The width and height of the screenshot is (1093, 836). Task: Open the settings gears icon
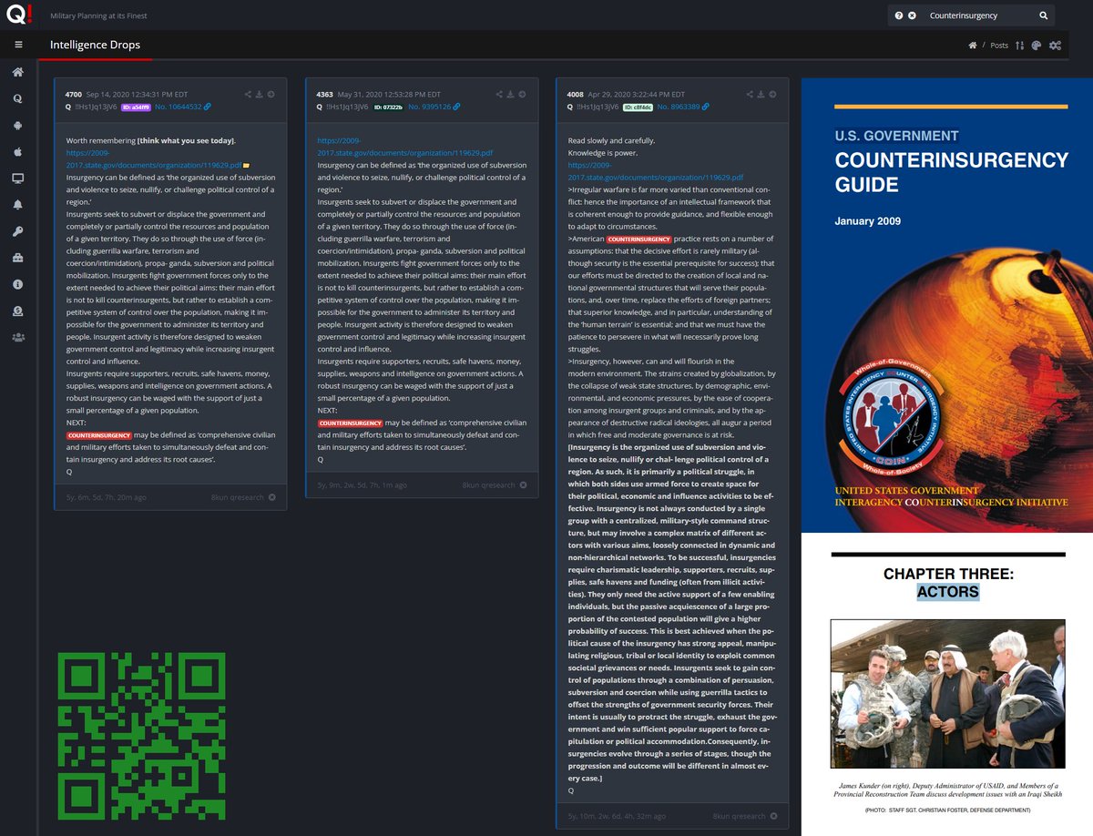point(1056,46)
